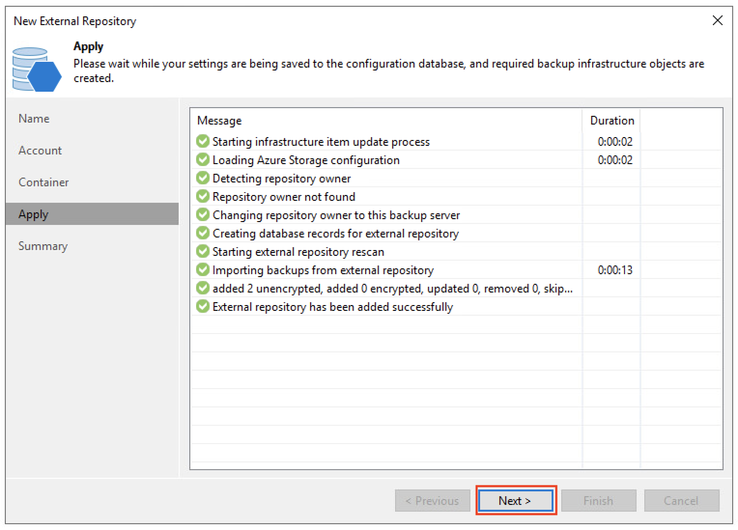Select 'Detecting repository owner' message
The width and height of the screenshot is (738, 530).
(x=282, y=179)
